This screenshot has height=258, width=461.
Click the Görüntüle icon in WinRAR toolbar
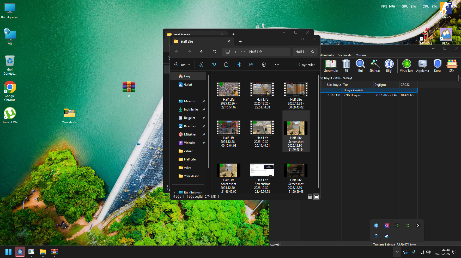click(x=331, y=66)
